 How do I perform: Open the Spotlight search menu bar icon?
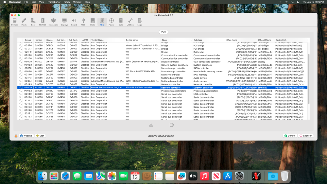[x=293, y=2]
